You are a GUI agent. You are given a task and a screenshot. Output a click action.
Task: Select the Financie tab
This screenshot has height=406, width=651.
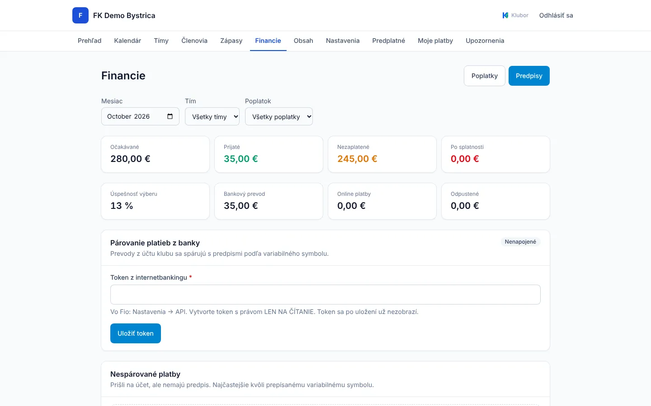268,41
